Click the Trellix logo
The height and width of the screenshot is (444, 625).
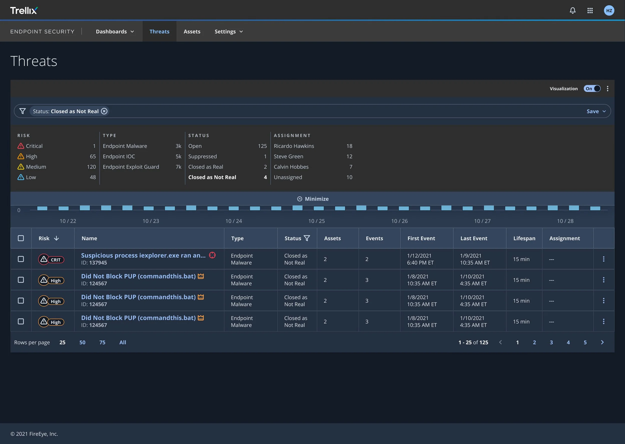point(23,10)
